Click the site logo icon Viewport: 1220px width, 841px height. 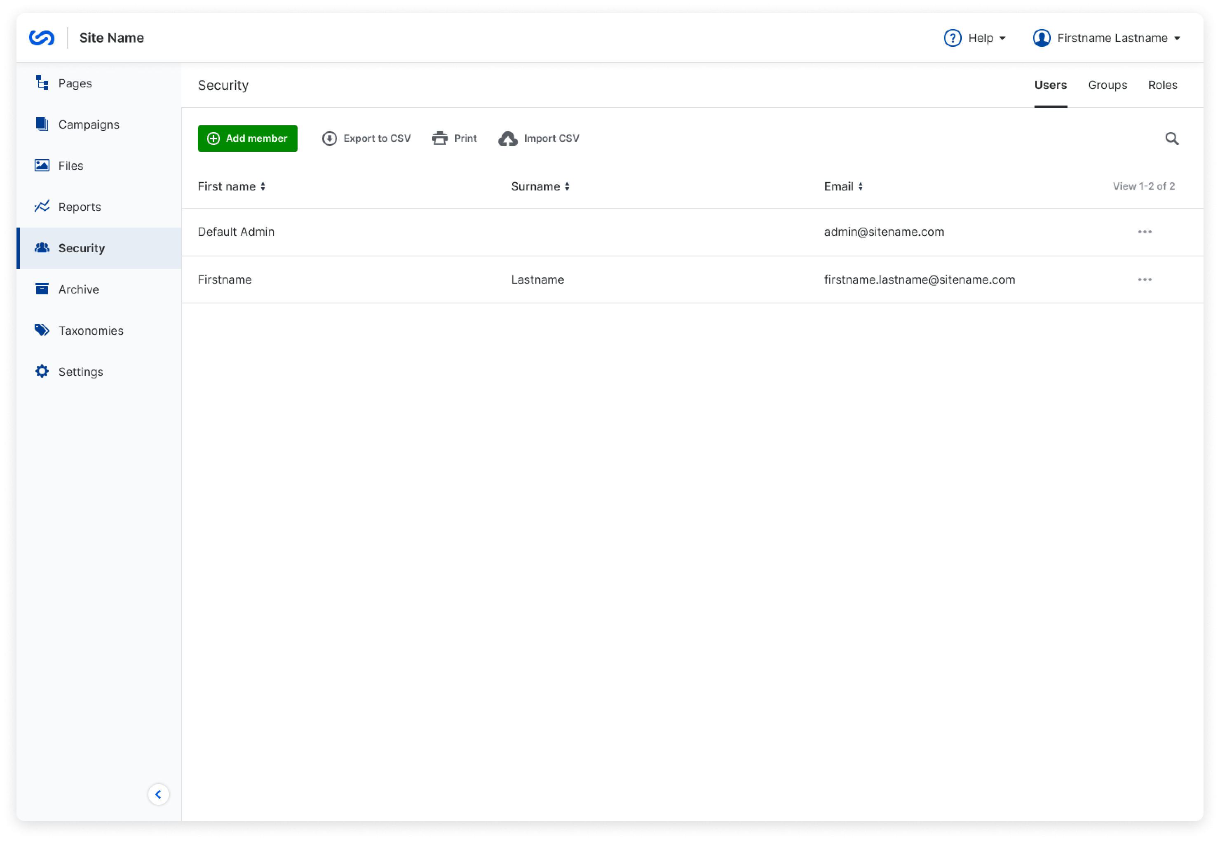pyautogui.click(x=42, y=38)
